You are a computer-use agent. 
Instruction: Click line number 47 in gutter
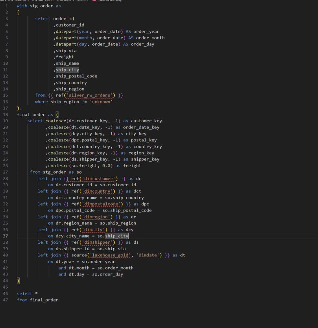[6, 300]
